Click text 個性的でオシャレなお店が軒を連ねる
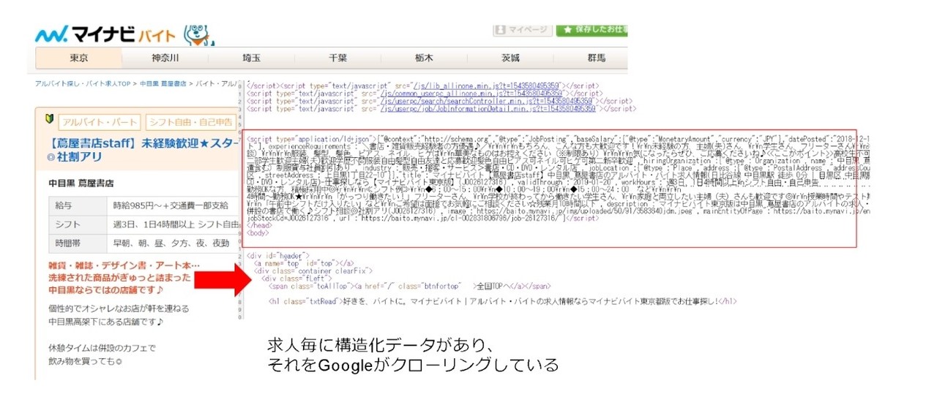Image resolution: width=937 pixels, height=405 pixels. click(119, 309)
